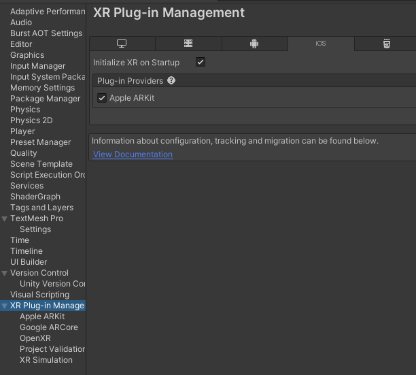Switch to the desktop standalone platform tab
This screenshot has height=375, width=416.
tap(122, 44)
